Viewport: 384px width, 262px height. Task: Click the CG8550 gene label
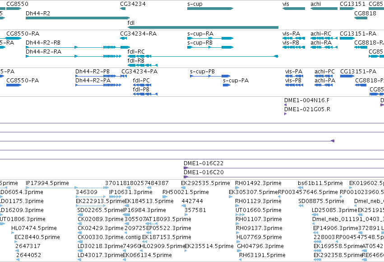17,4
